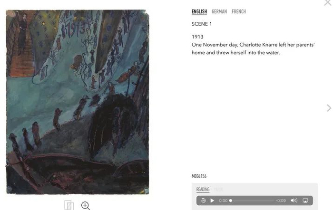Screen dimensions: 333x210
Task: Click the elapsed time 0:00 label
Action: (223, 200)
